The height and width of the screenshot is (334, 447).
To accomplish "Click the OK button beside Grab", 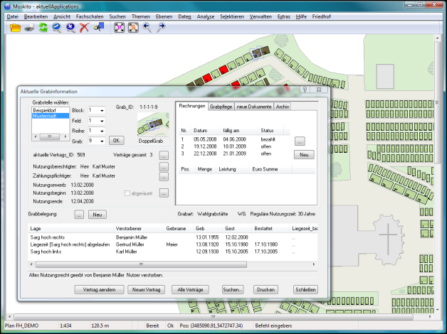I will [x=116, y=141].
